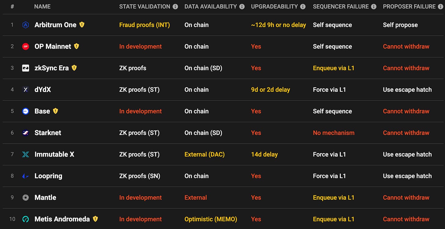Click '~12d 9h or no delay' cell

[278, 25]
